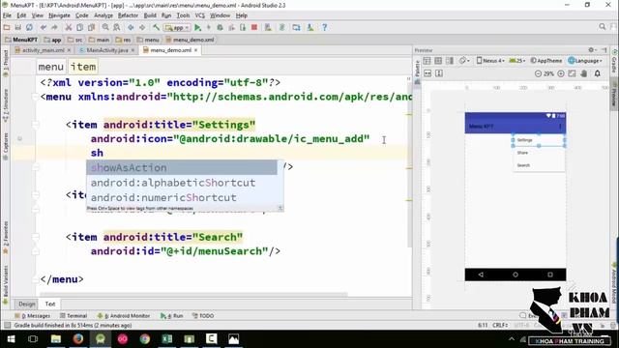Open the VCS menu
This screenshot has width=619, height=348.
click(x=200, y=15)
